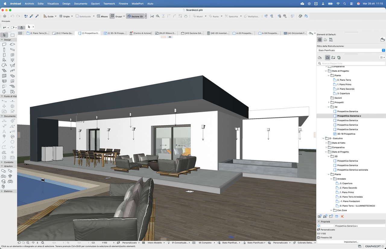Toggle the Gruppi suspend groups button

tap(116, 16)
